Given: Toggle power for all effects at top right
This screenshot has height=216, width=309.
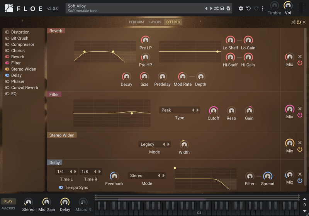Looking at the screenshot, I should pos(299,22).
